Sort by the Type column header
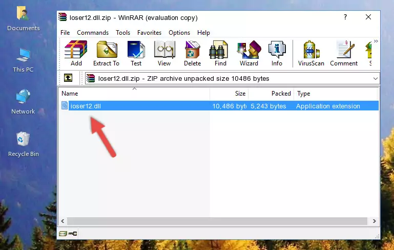This screenshot has width=394, height=250. tap(336, 94)
